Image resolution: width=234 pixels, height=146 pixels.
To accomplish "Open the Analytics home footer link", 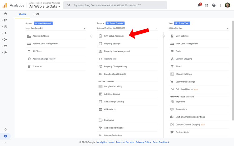I will click(x=105, y=142).
